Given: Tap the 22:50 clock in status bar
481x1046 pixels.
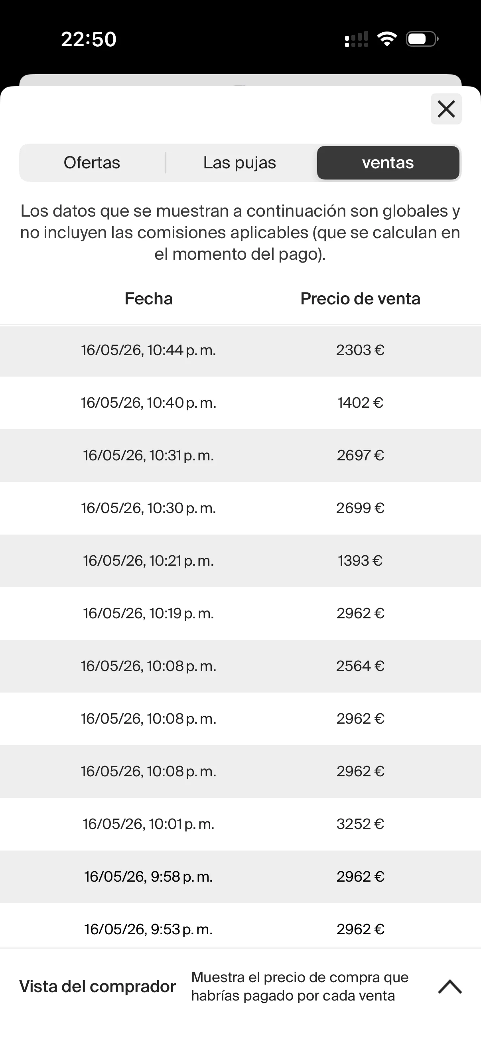Looking at the screenshot, I should coord(89,39).
